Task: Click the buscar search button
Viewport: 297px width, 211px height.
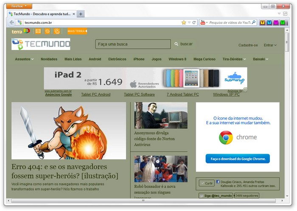Action: coord(183,44)
